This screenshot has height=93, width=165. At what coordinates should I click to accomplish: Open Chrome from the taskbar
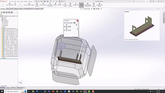click(57, 91)
